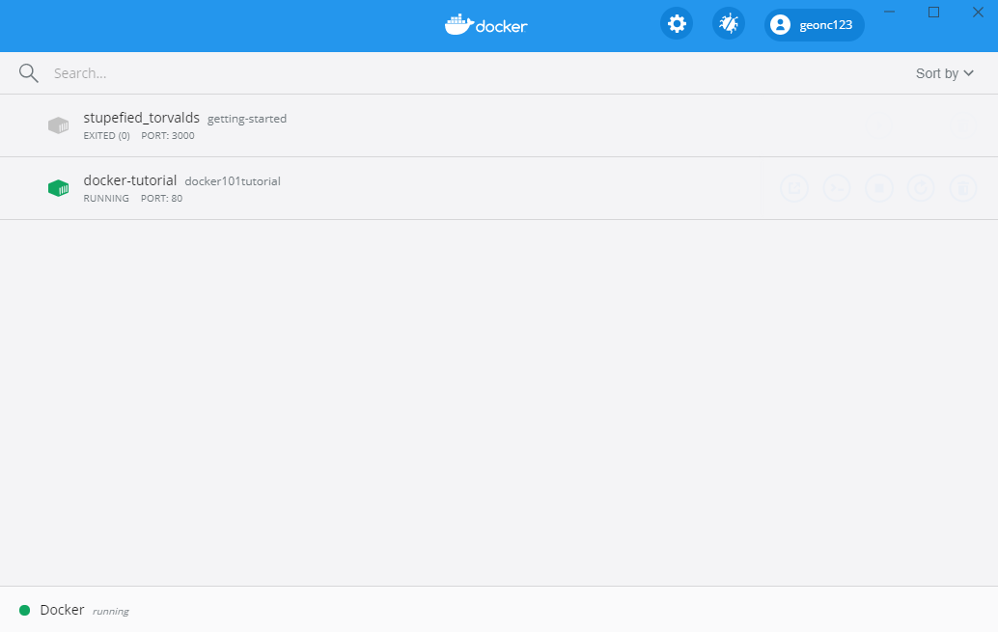The image size is (998, 632).
Task: Open geonc123 account menu
Action: click(814, 25)
